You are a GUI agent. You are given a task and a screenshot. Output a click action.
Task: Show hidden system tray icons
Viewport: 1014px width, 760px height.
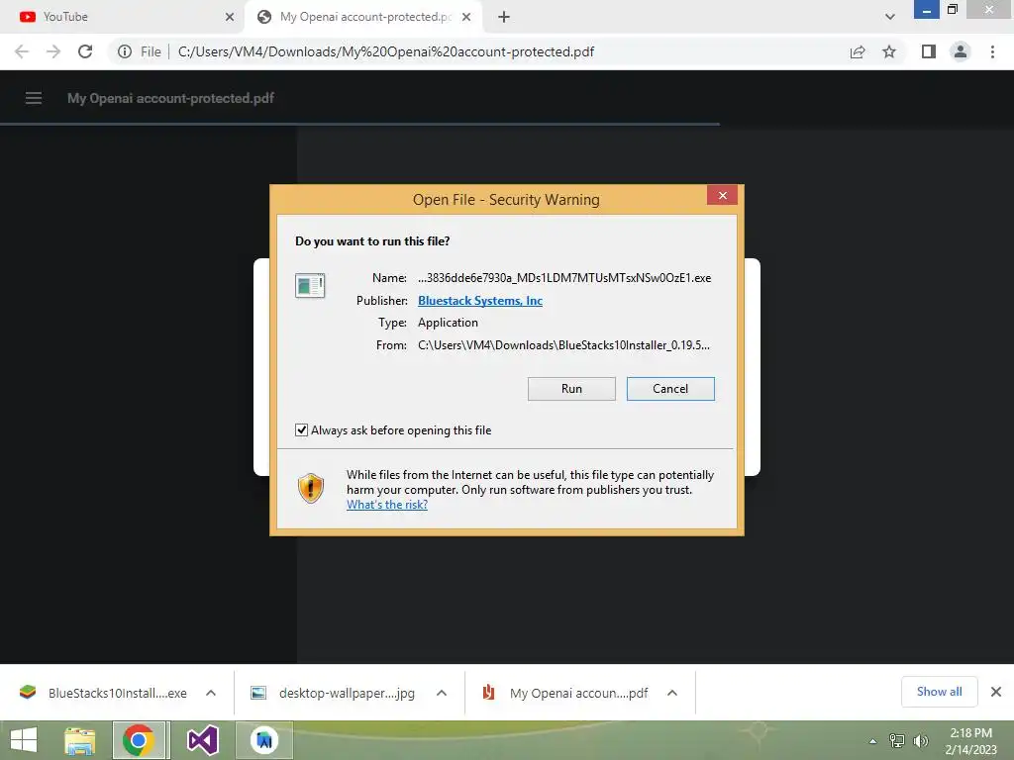[872, 741]
